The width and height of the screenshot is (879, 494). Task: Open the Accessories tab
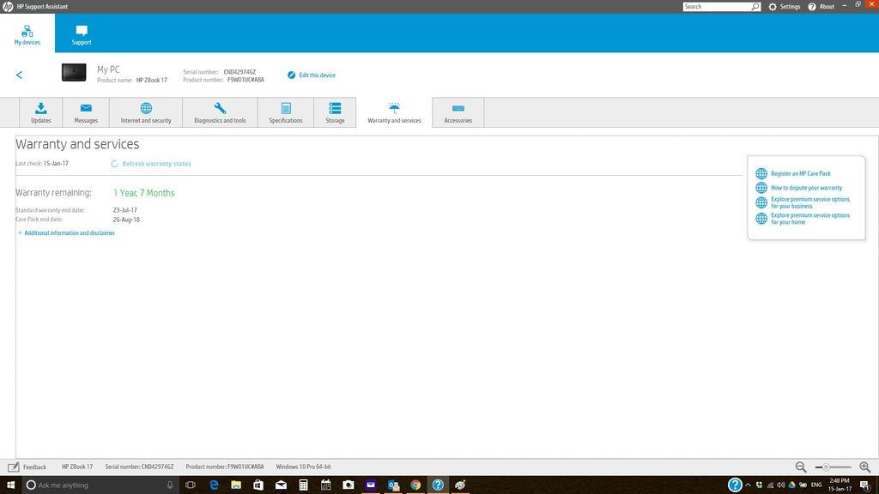(x=458, y=112)
